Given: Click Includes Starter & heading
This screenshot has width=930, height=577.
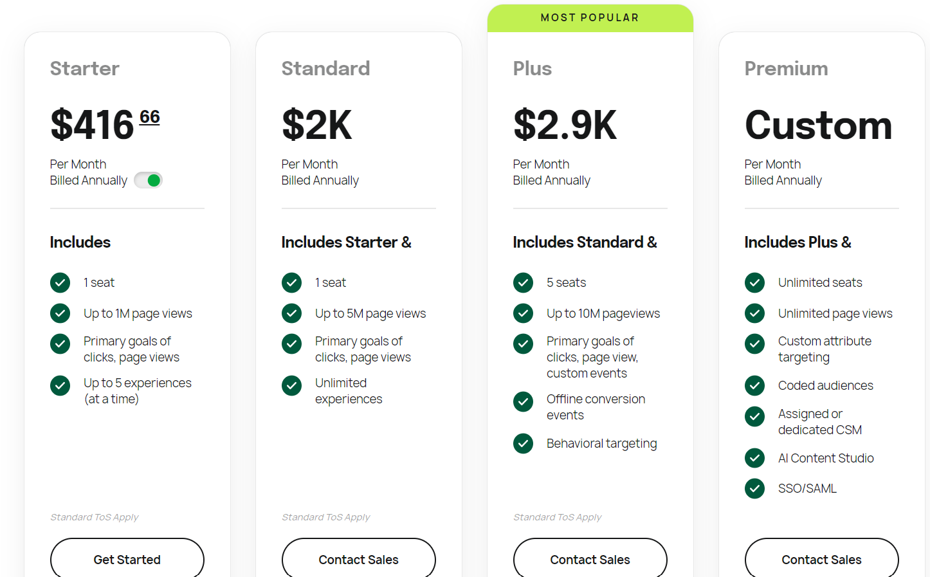Looking at the screenshot, I should (347, 242).
